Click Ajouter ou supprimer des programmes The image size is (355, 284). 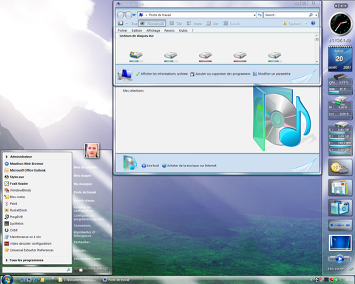pyautogui.click(x=220, y=74)
